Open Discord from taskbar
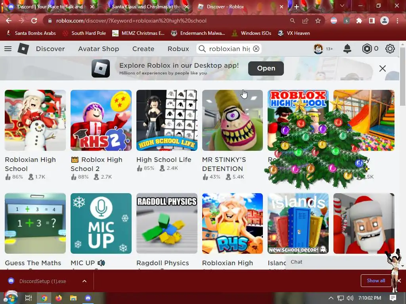 (x=88, y=298)
